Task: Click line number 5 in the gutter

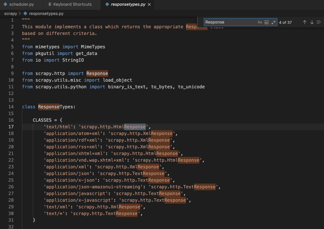Action: tap(12, 47)
